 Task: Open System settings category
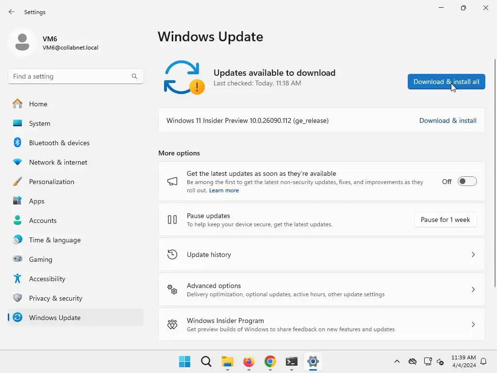(x=75, y=123)
